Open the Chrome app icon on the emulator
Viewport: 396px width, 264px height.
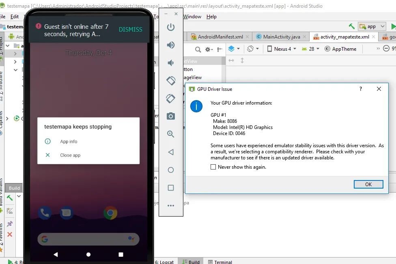point(110,213)
